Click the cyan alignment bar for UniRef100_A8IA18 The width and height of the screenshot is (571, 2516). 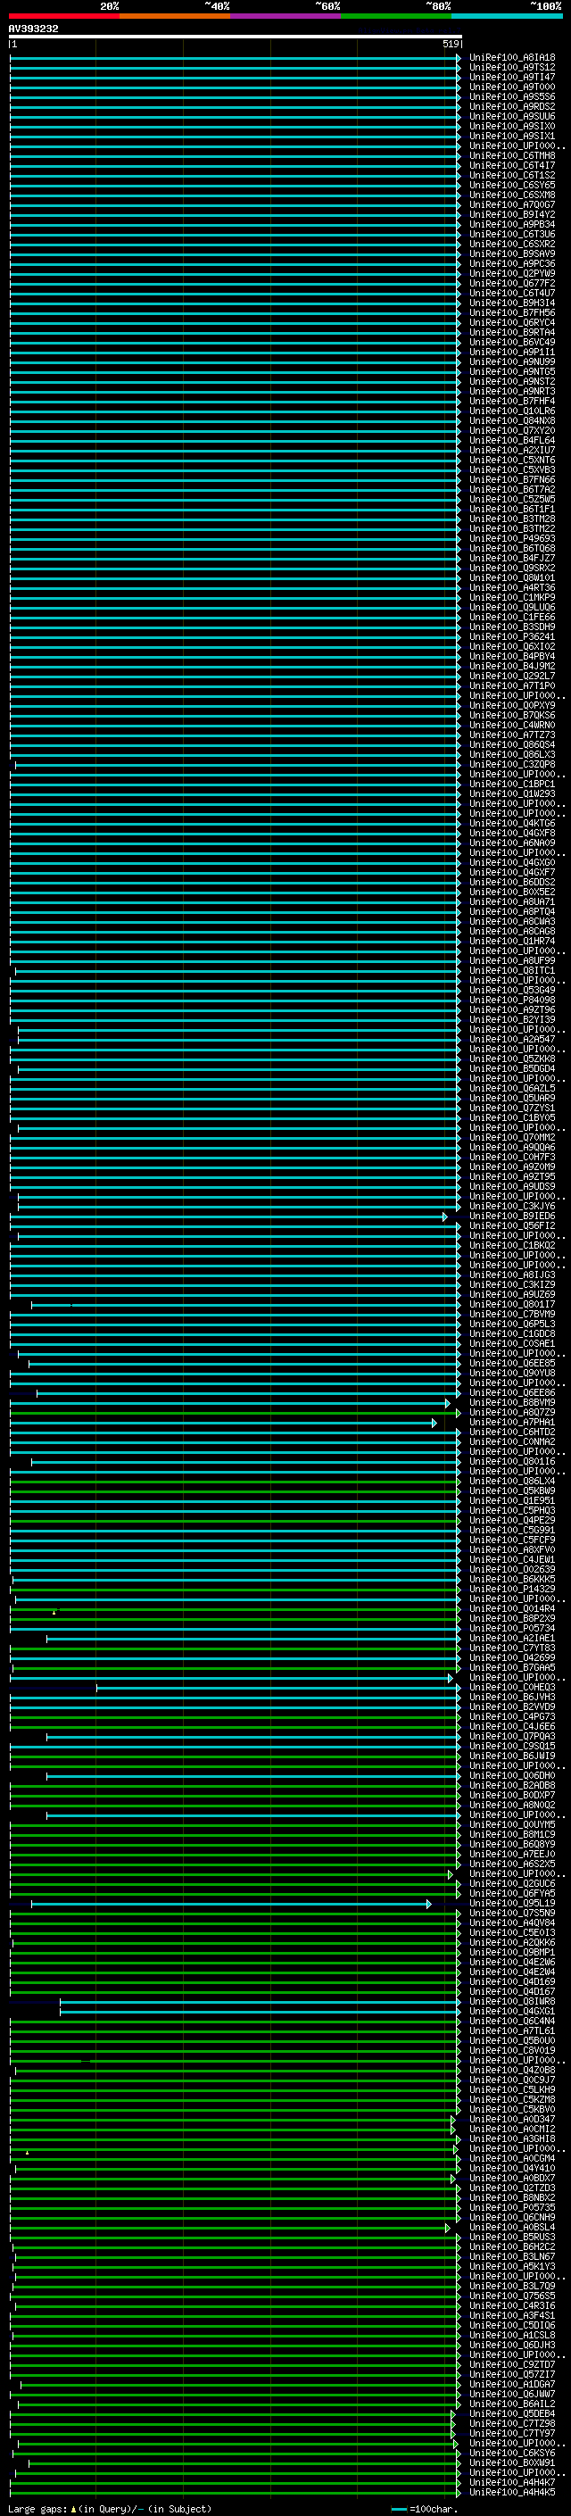236,58
